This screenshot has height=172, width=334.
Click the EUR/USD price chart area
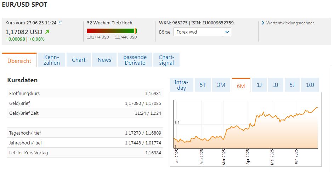(245, 127)
